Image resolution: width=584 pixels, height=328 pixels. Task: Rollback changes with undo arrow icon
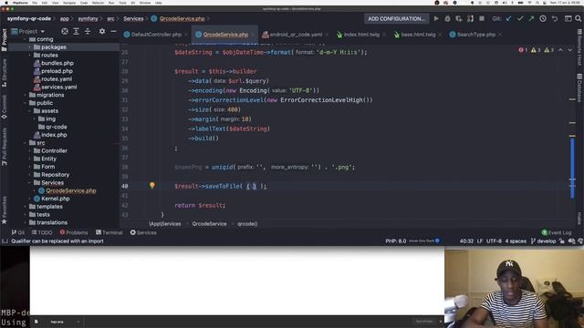tap(555, 18)
